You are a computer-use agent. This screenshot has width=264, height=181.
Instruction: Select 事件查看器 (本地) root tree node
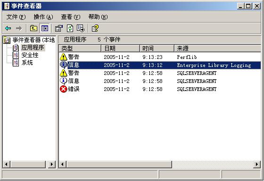click(33, 40)
